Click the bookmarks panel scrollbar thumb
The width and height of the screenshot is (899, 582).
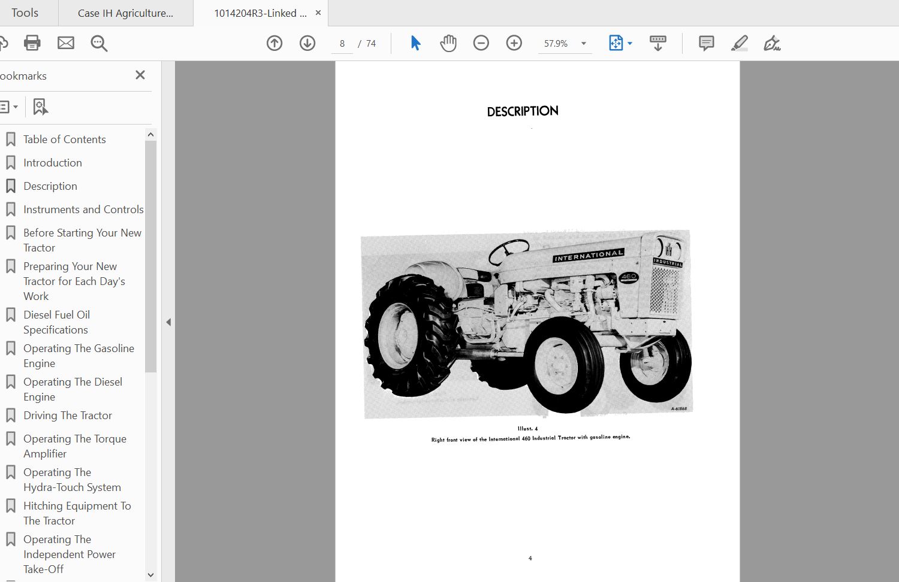coord(151,256)
